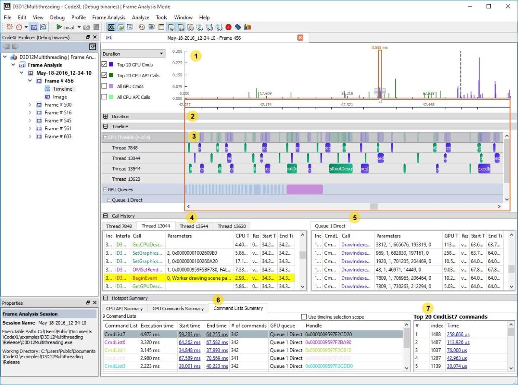518x385 pixels.
Task: Click the XL home icon in Explorer
Action: coord(93,47)
